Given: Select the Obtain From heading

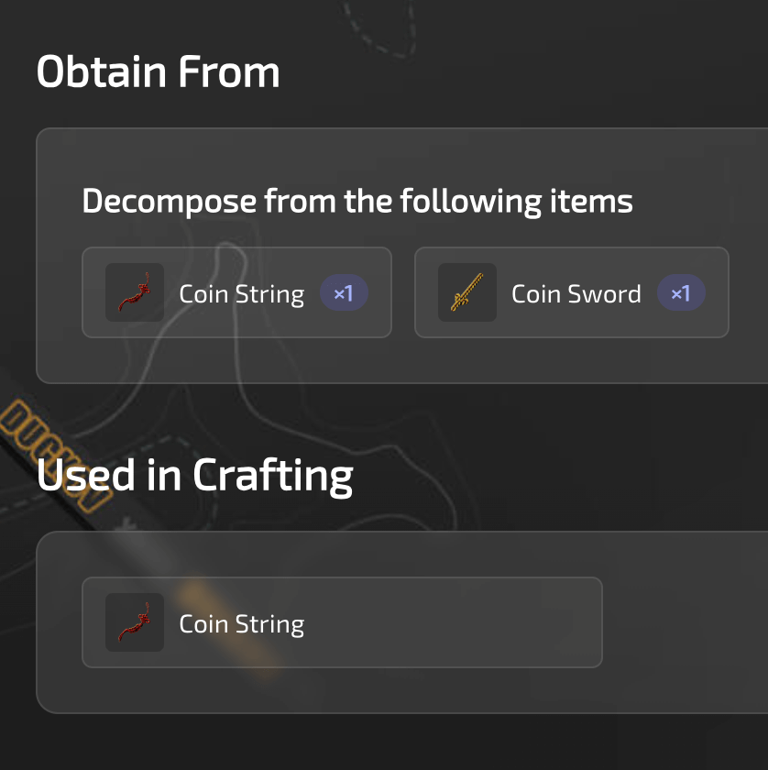Looking at the screenshot, I should click(x=158, y=71).
